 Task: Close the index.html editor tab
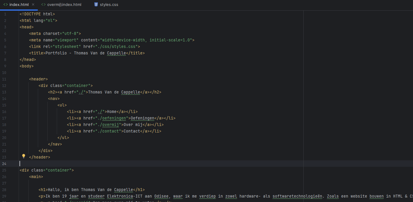(33, 4)
